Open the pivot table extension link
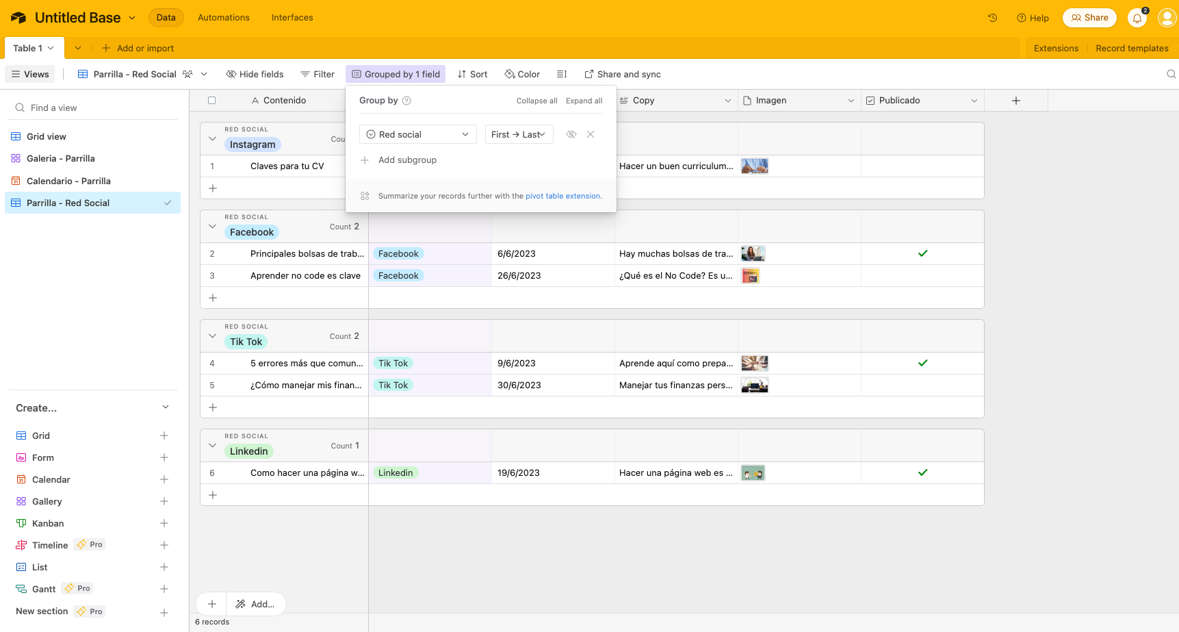The image size is (1179, 632). [563, 196]
